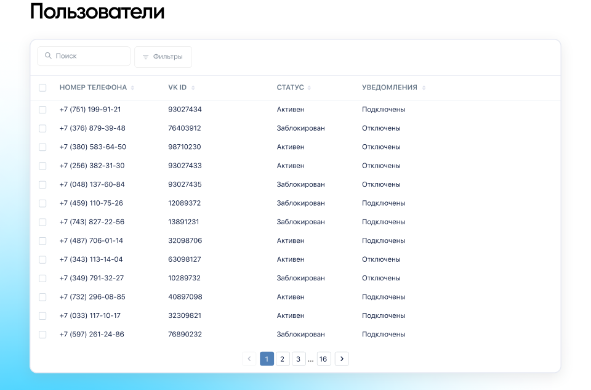Viewport: 591px width, 390px height.
Task: Go to page 3 in pagination
Action: click(x=299, y=359)
